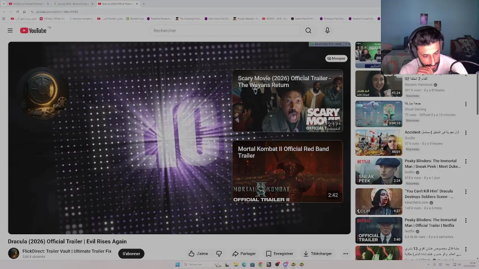479x269 pixels.
Task: Click the S'abonner subscribe button
Action: pyautogui.click(x=131, y=254)
